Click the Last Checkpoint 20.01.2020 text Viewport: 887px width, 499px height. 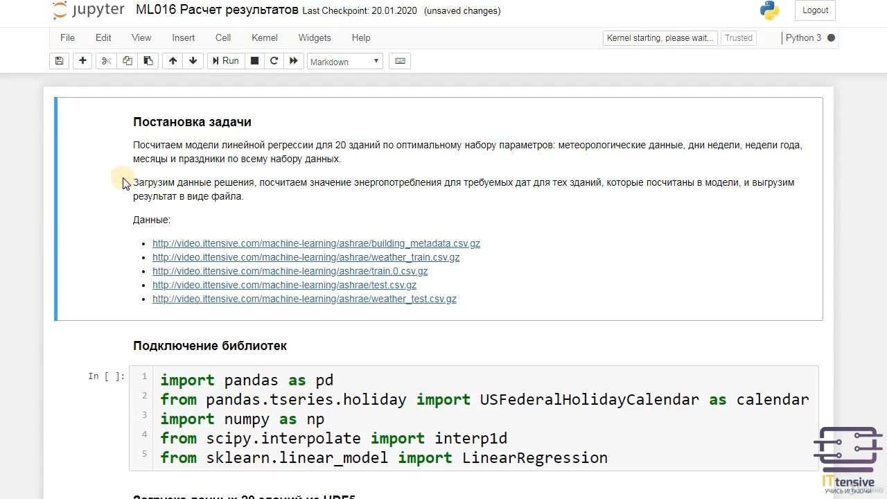360,11
